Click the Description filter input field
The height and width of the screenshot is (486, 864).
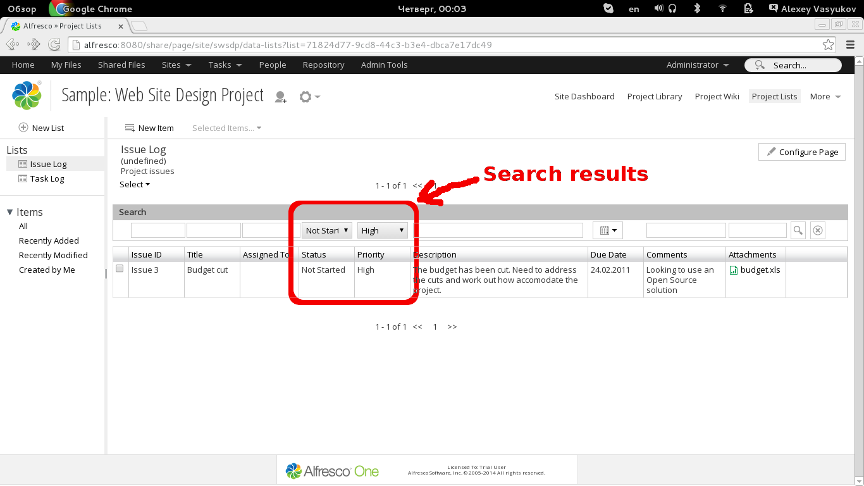[498, 230]
